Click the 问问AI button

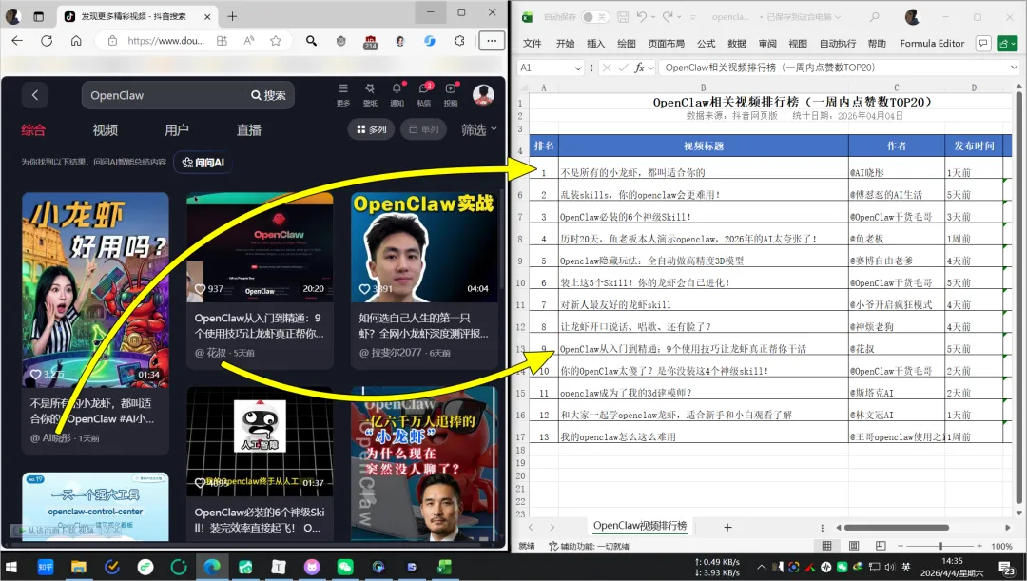[x=203, y=162]
